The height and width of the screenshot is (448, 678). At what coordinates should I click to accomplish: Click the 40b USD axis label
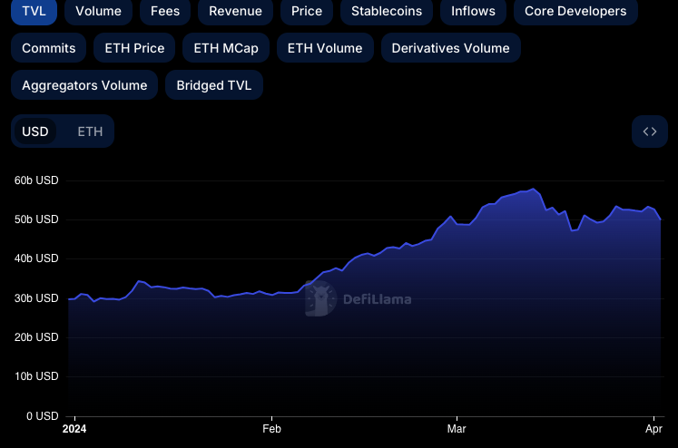click(36, 258)
